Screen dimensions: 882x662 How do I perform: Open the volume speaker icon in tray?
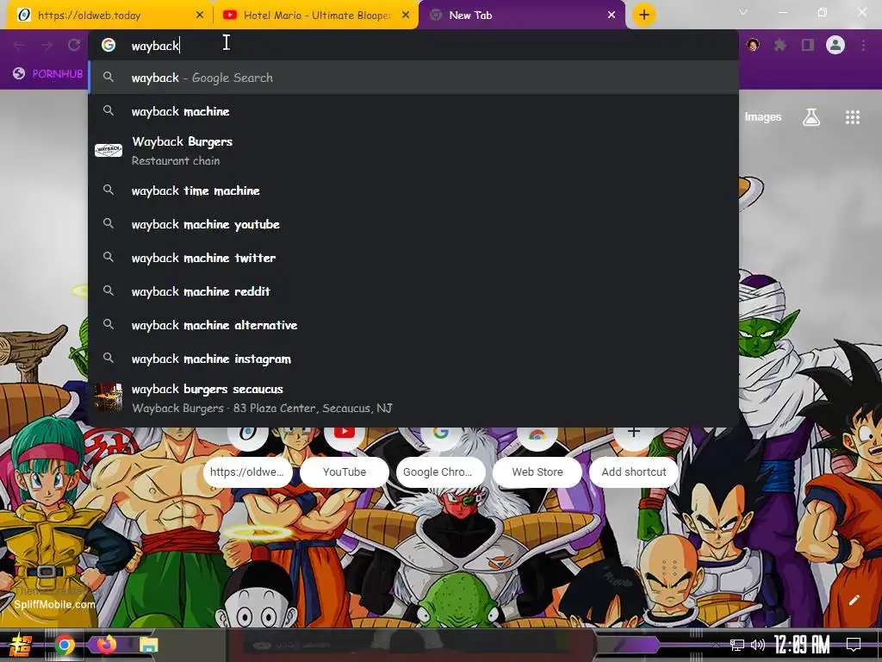[x=758, y=645]
